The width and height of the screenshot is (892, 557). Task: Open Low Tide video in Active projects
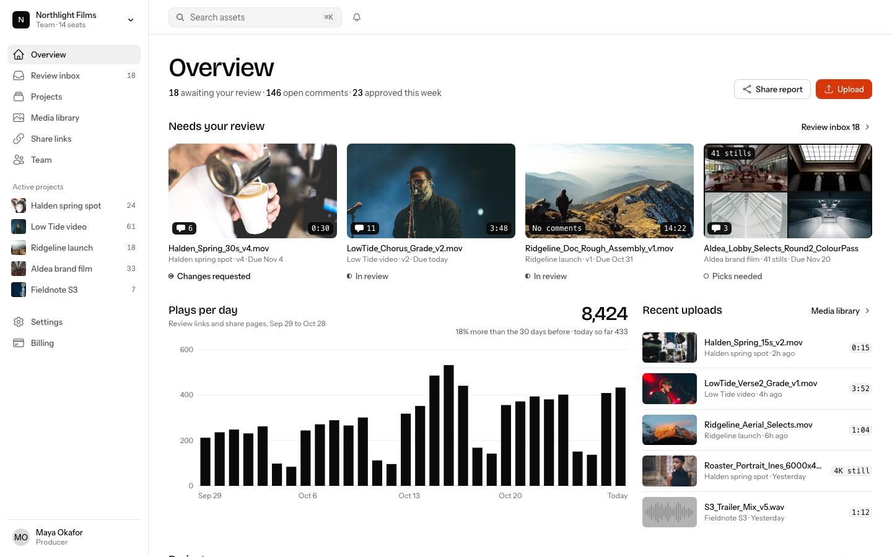pos(74,227)
